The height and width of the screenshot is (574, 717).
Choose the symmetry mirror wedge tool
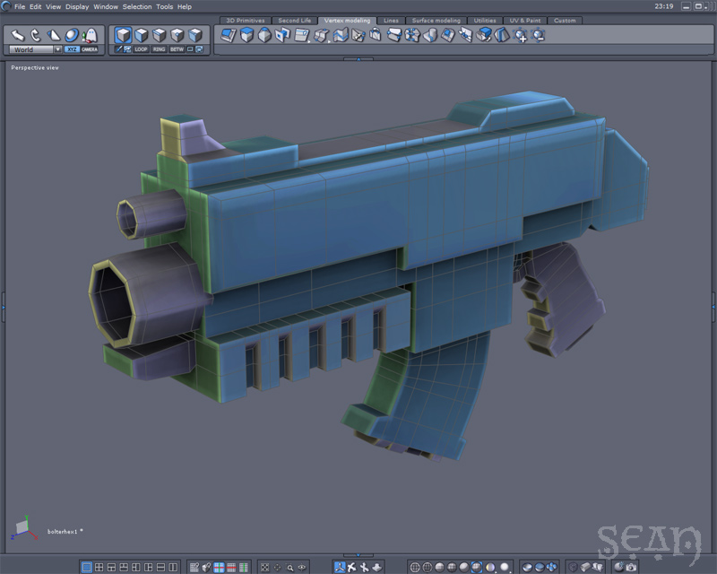coord(502,35)
